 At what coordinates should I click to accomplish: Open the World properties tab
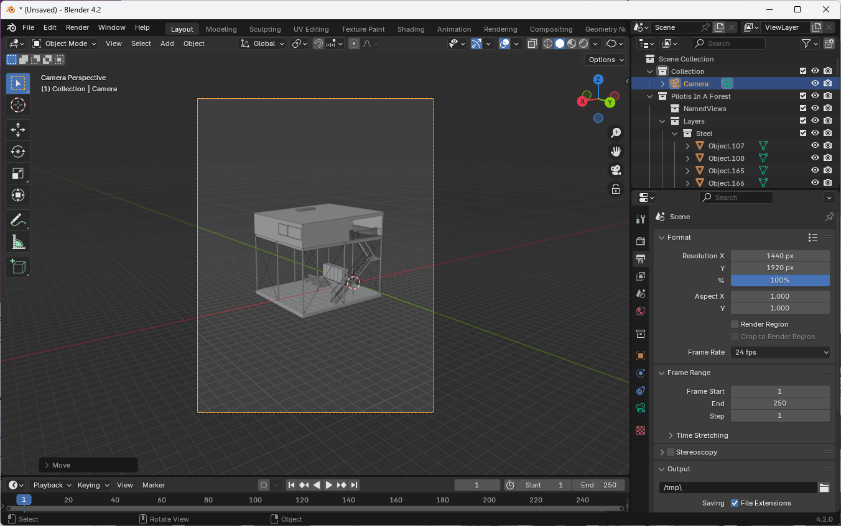point(641,311)
